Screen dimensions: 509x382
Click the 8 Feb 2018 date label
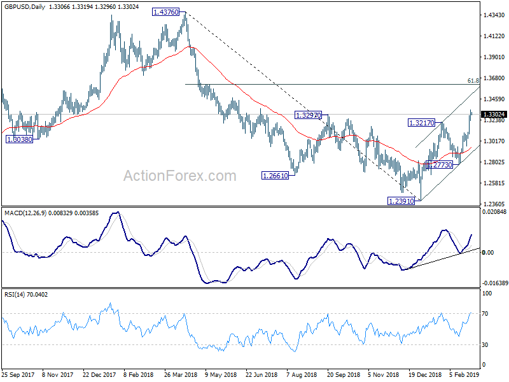pyautogui.click(x=138, y=374)
